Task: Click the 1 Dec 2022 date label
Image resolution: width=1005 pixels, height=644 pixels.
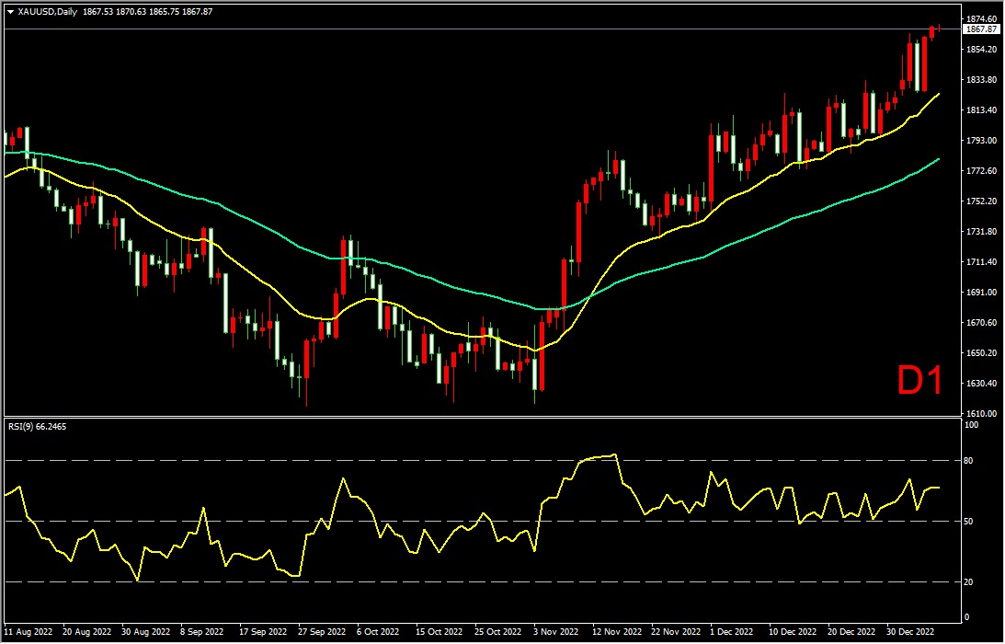Action: [x=731, y=633]
